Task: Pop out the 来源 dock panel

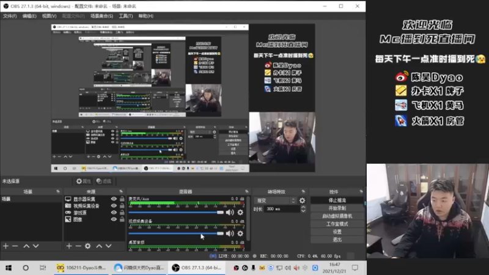Action: (121, 191)
